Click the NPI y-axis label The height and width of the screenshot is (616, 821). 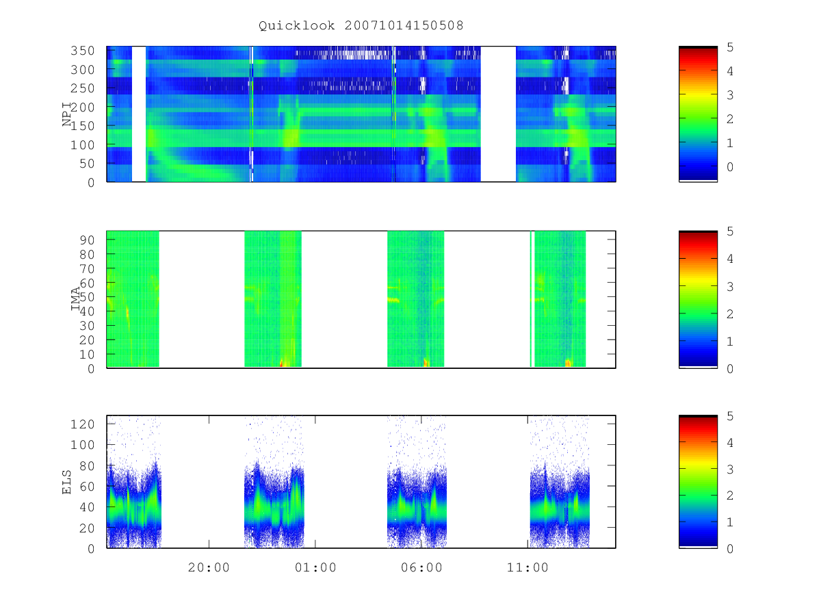[68, 114]
